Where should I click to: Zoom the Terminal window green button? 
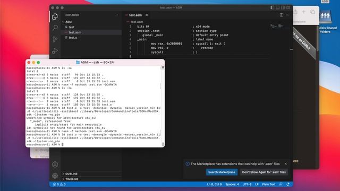38,63
